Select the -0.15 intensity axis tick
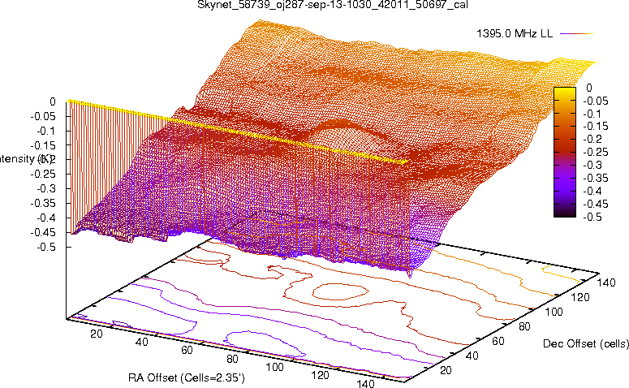 pyautogui.click(x=43, y=145)
